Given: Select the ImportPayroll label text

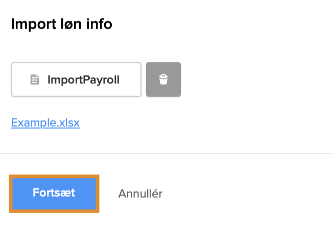Looking at the screenshot, I should pos(83,80).
